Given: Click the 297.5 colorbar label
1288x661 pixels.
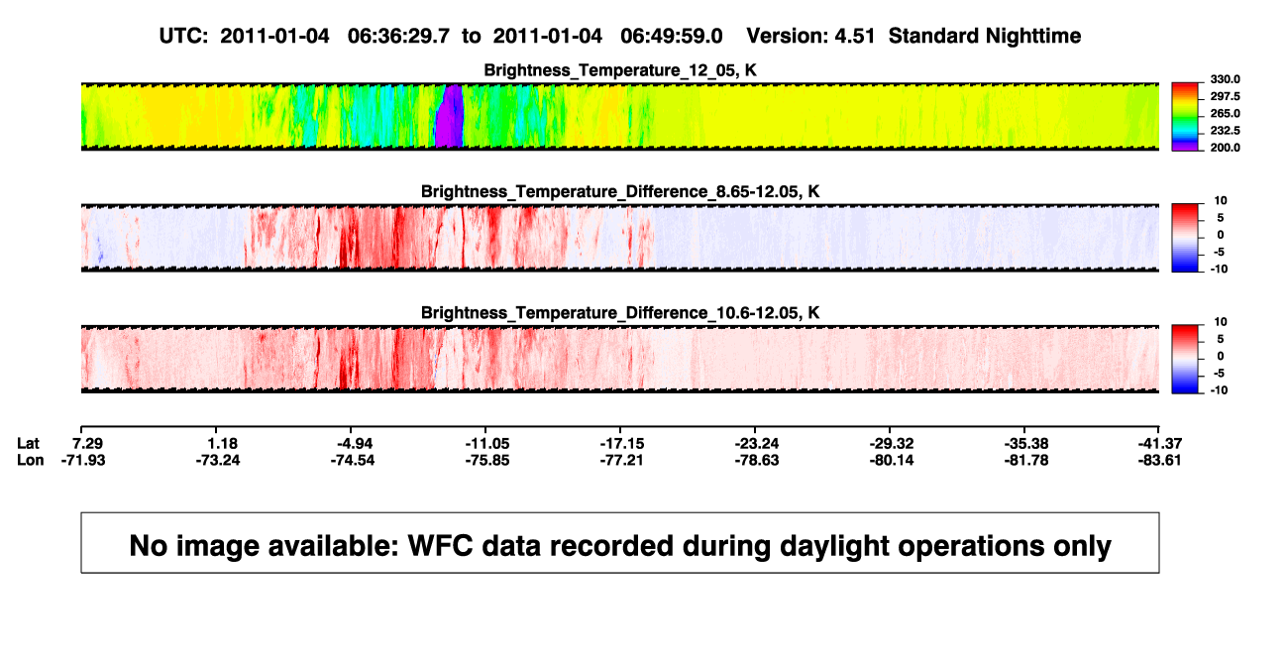Looking at the screenshot, I should click(x=1226, y=96).
